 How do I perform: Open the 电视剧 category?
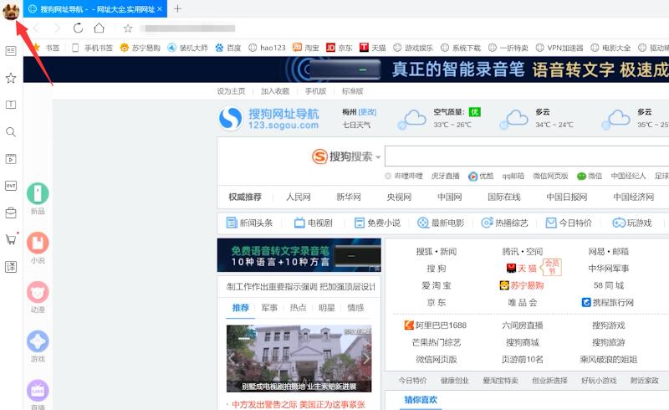[x=313, y=223]
